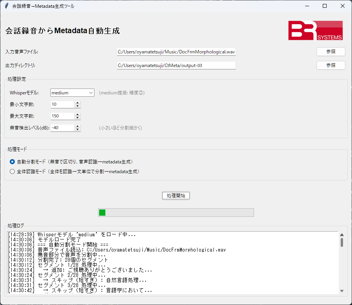Increase the 最小文字数 value with up arrow
The width and height of the screenshot is (352, 305).
click(x=77, y=103)
